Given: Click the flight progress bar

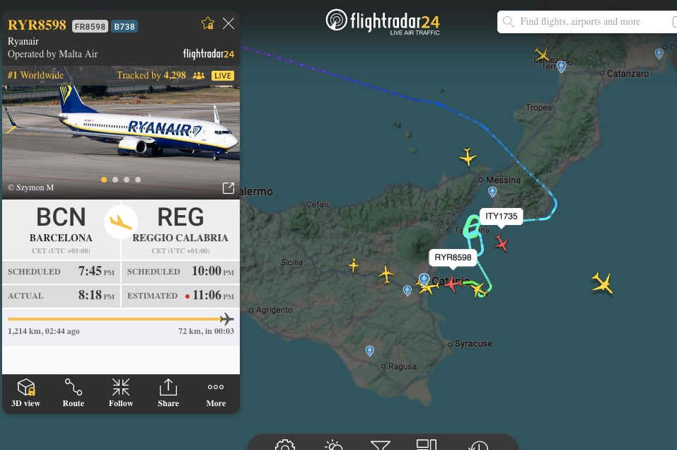Looking at the screenshot, I should [121, 319].
